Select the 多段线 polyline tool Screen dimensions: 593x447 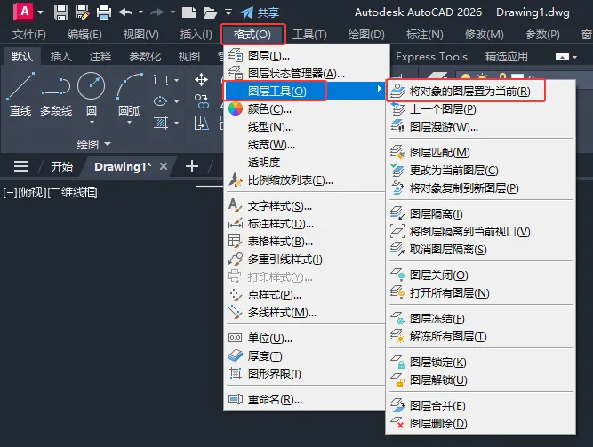pyautogui.click(x=56, y=94)
